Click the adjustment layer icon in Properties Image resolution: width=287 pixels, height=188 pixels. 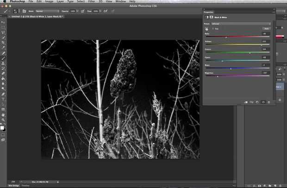click(206, 17)
